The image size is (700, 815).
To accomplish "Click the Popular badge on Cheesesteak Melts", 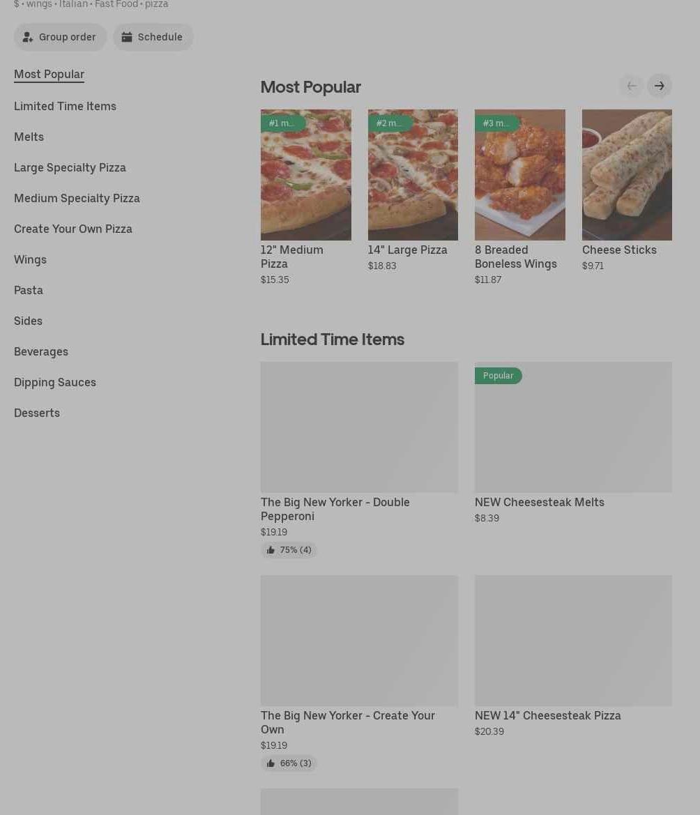I will point(498,376).
